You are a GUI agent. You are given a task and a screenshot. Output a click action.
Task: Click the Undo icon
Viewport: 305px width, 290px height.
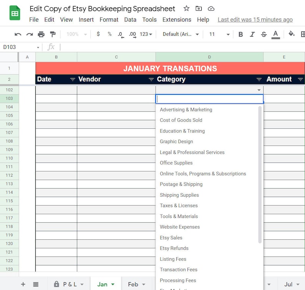[x=18, y=35]
